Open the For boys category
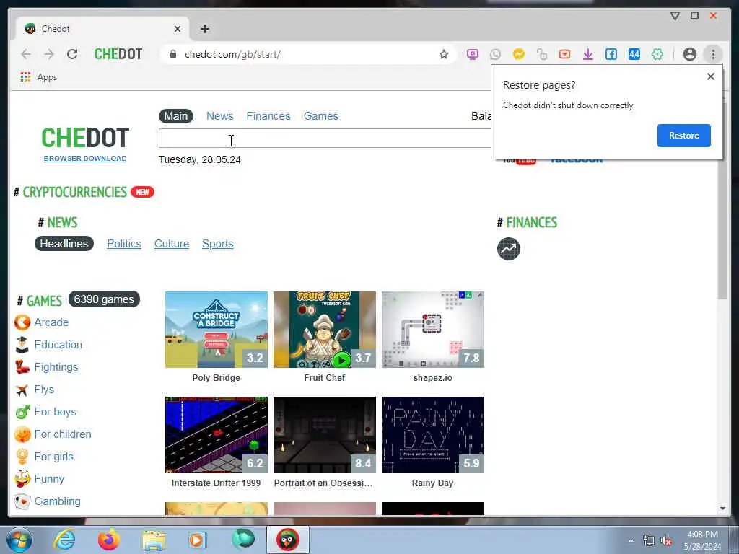The image size is (739, 554). (x=55, y=412)
